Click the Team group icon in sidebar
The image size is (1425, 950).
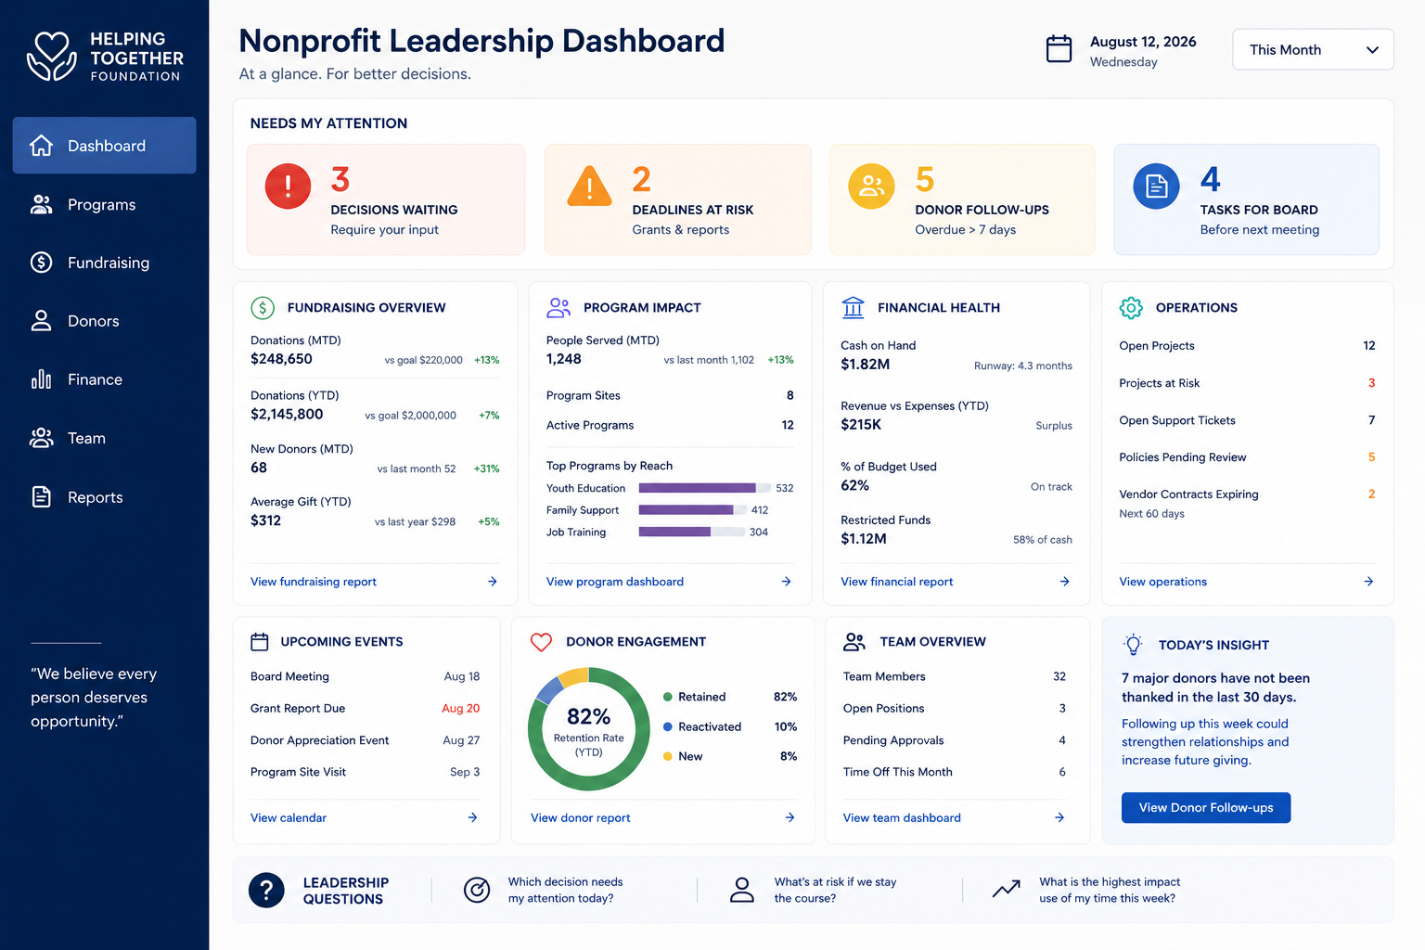coord(41,438)
